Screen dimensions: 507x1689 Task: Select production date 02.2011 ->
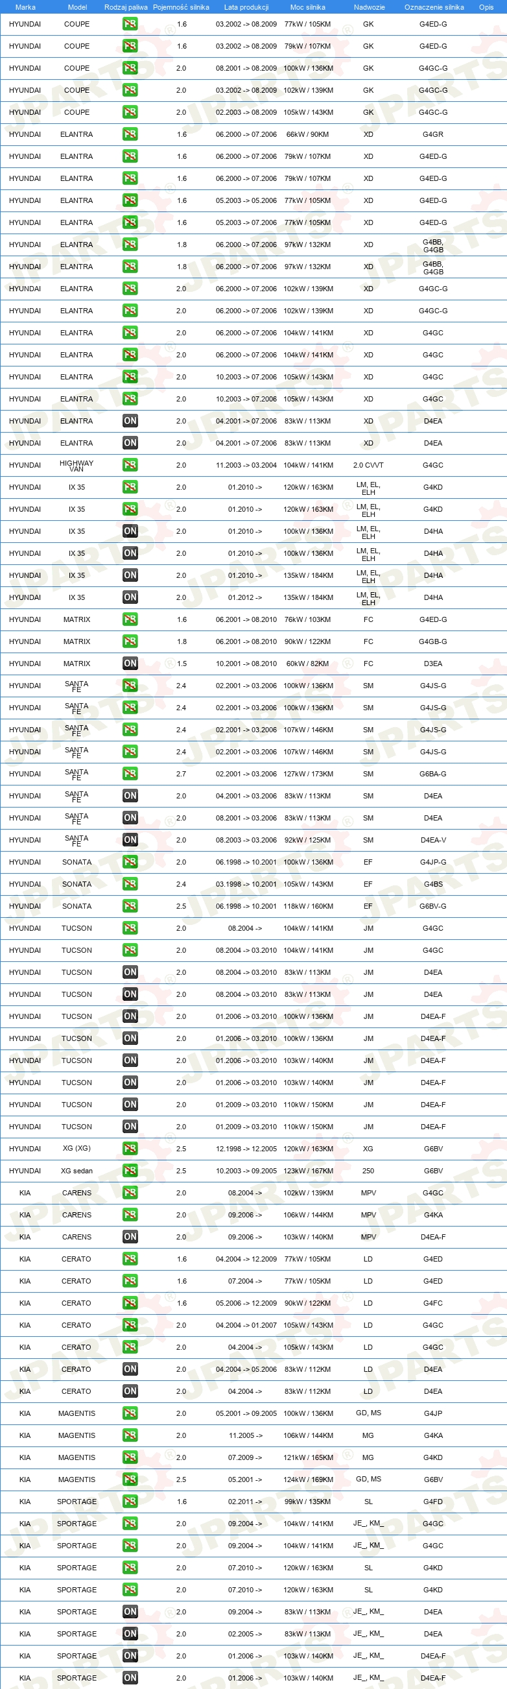click(245, 1502)
